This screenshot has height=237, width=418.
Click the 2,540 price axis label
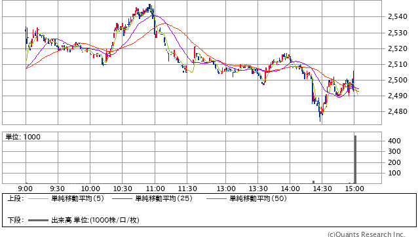pos(398,17)
